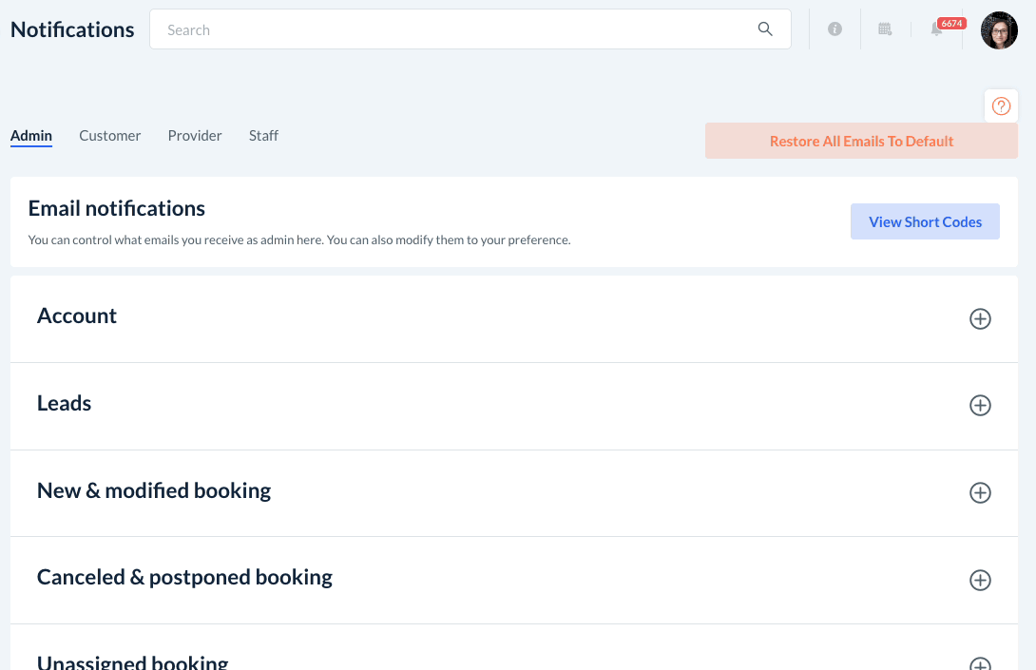Expand Canceled & postponed booking section

pyautogui.click(x=980, y=580)
